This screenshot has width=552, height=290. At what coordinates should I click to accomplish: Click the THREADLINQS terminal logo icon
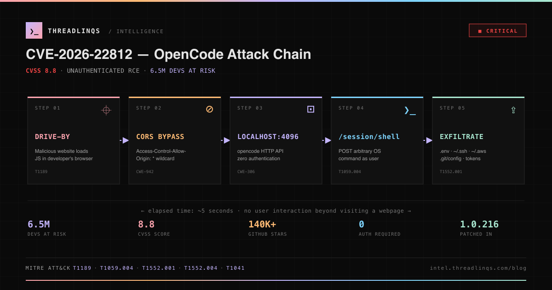point(34,30)
